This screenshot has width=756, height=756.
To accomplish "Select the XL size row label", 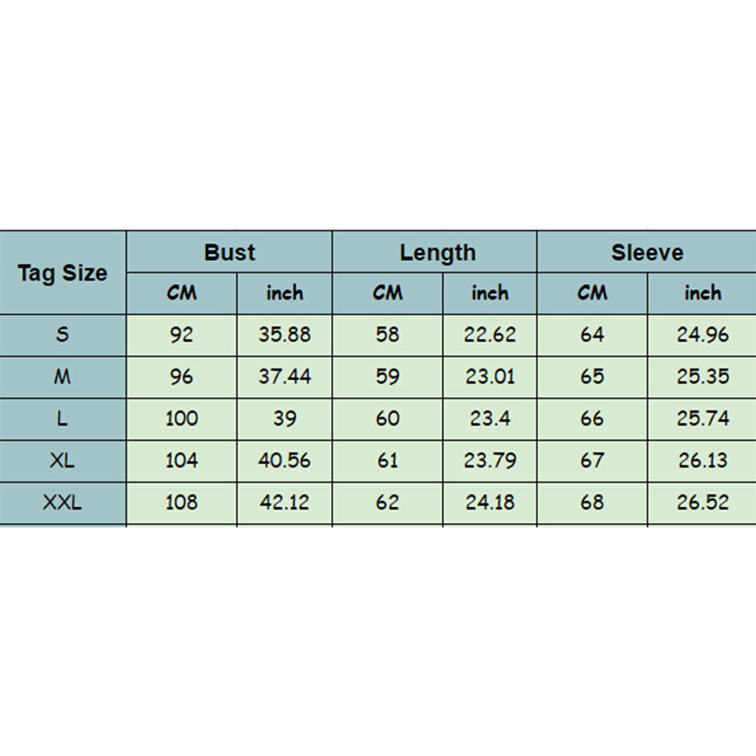I will 63,460.
